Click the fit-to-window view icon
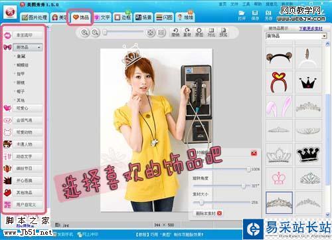This screenshot has height=240, width=332. [x=151, y=33]
